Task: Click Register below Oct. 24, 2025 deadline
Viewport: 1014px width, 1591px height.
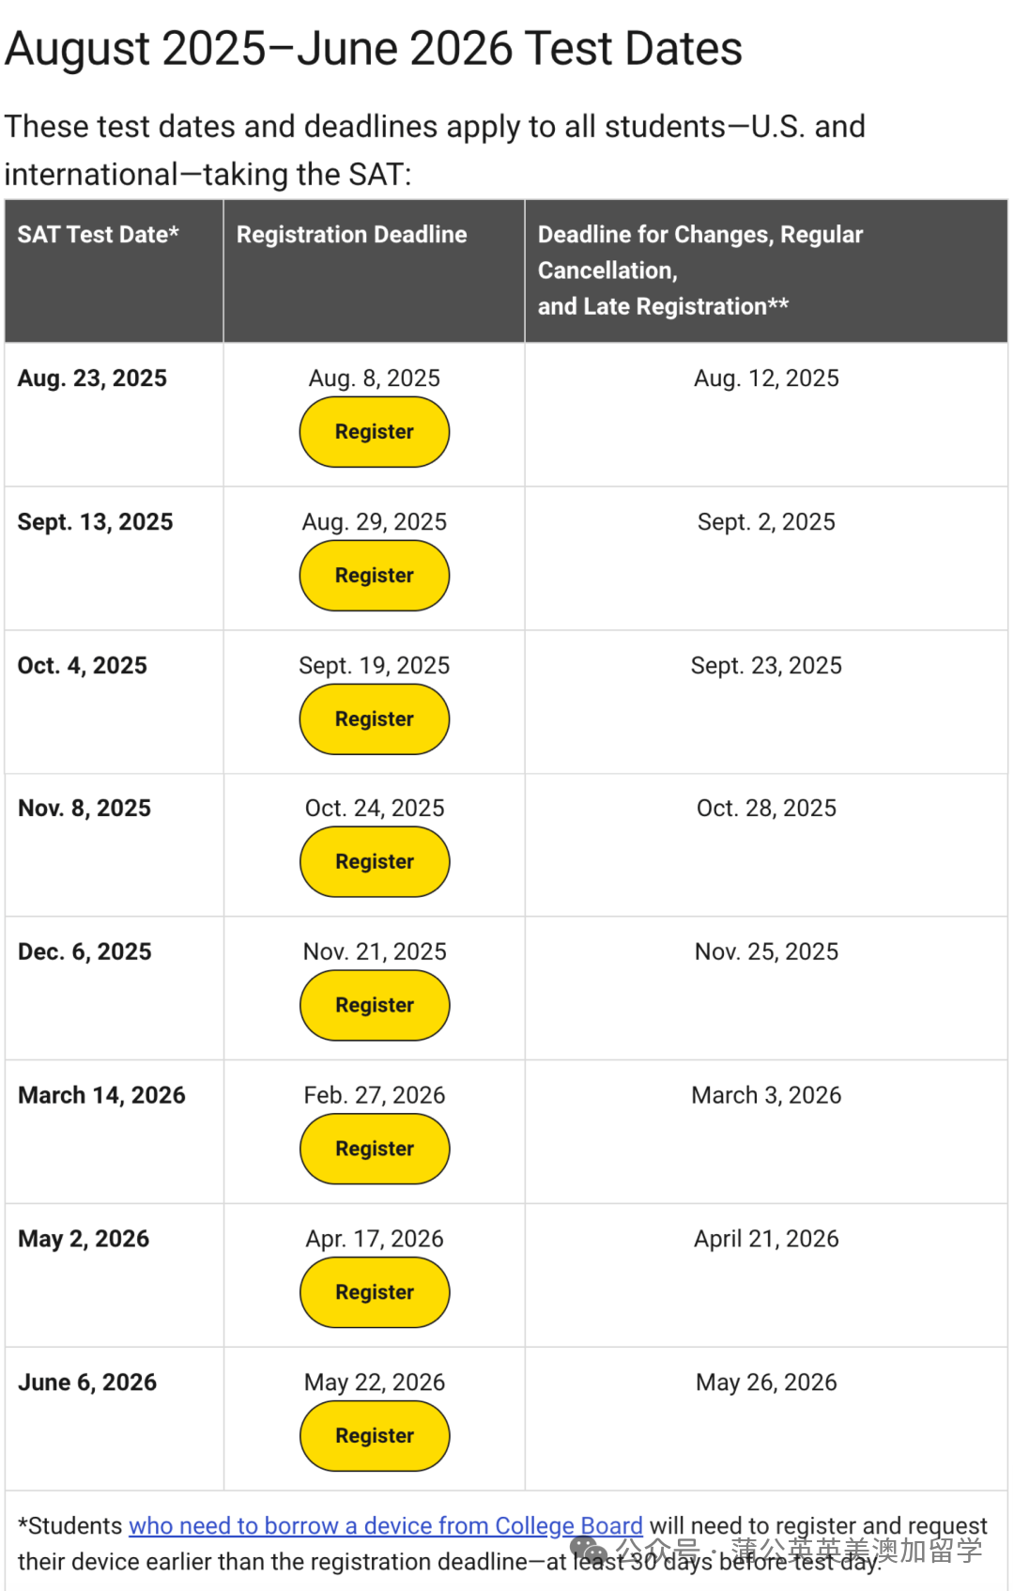Action: [x=374, y=862]
